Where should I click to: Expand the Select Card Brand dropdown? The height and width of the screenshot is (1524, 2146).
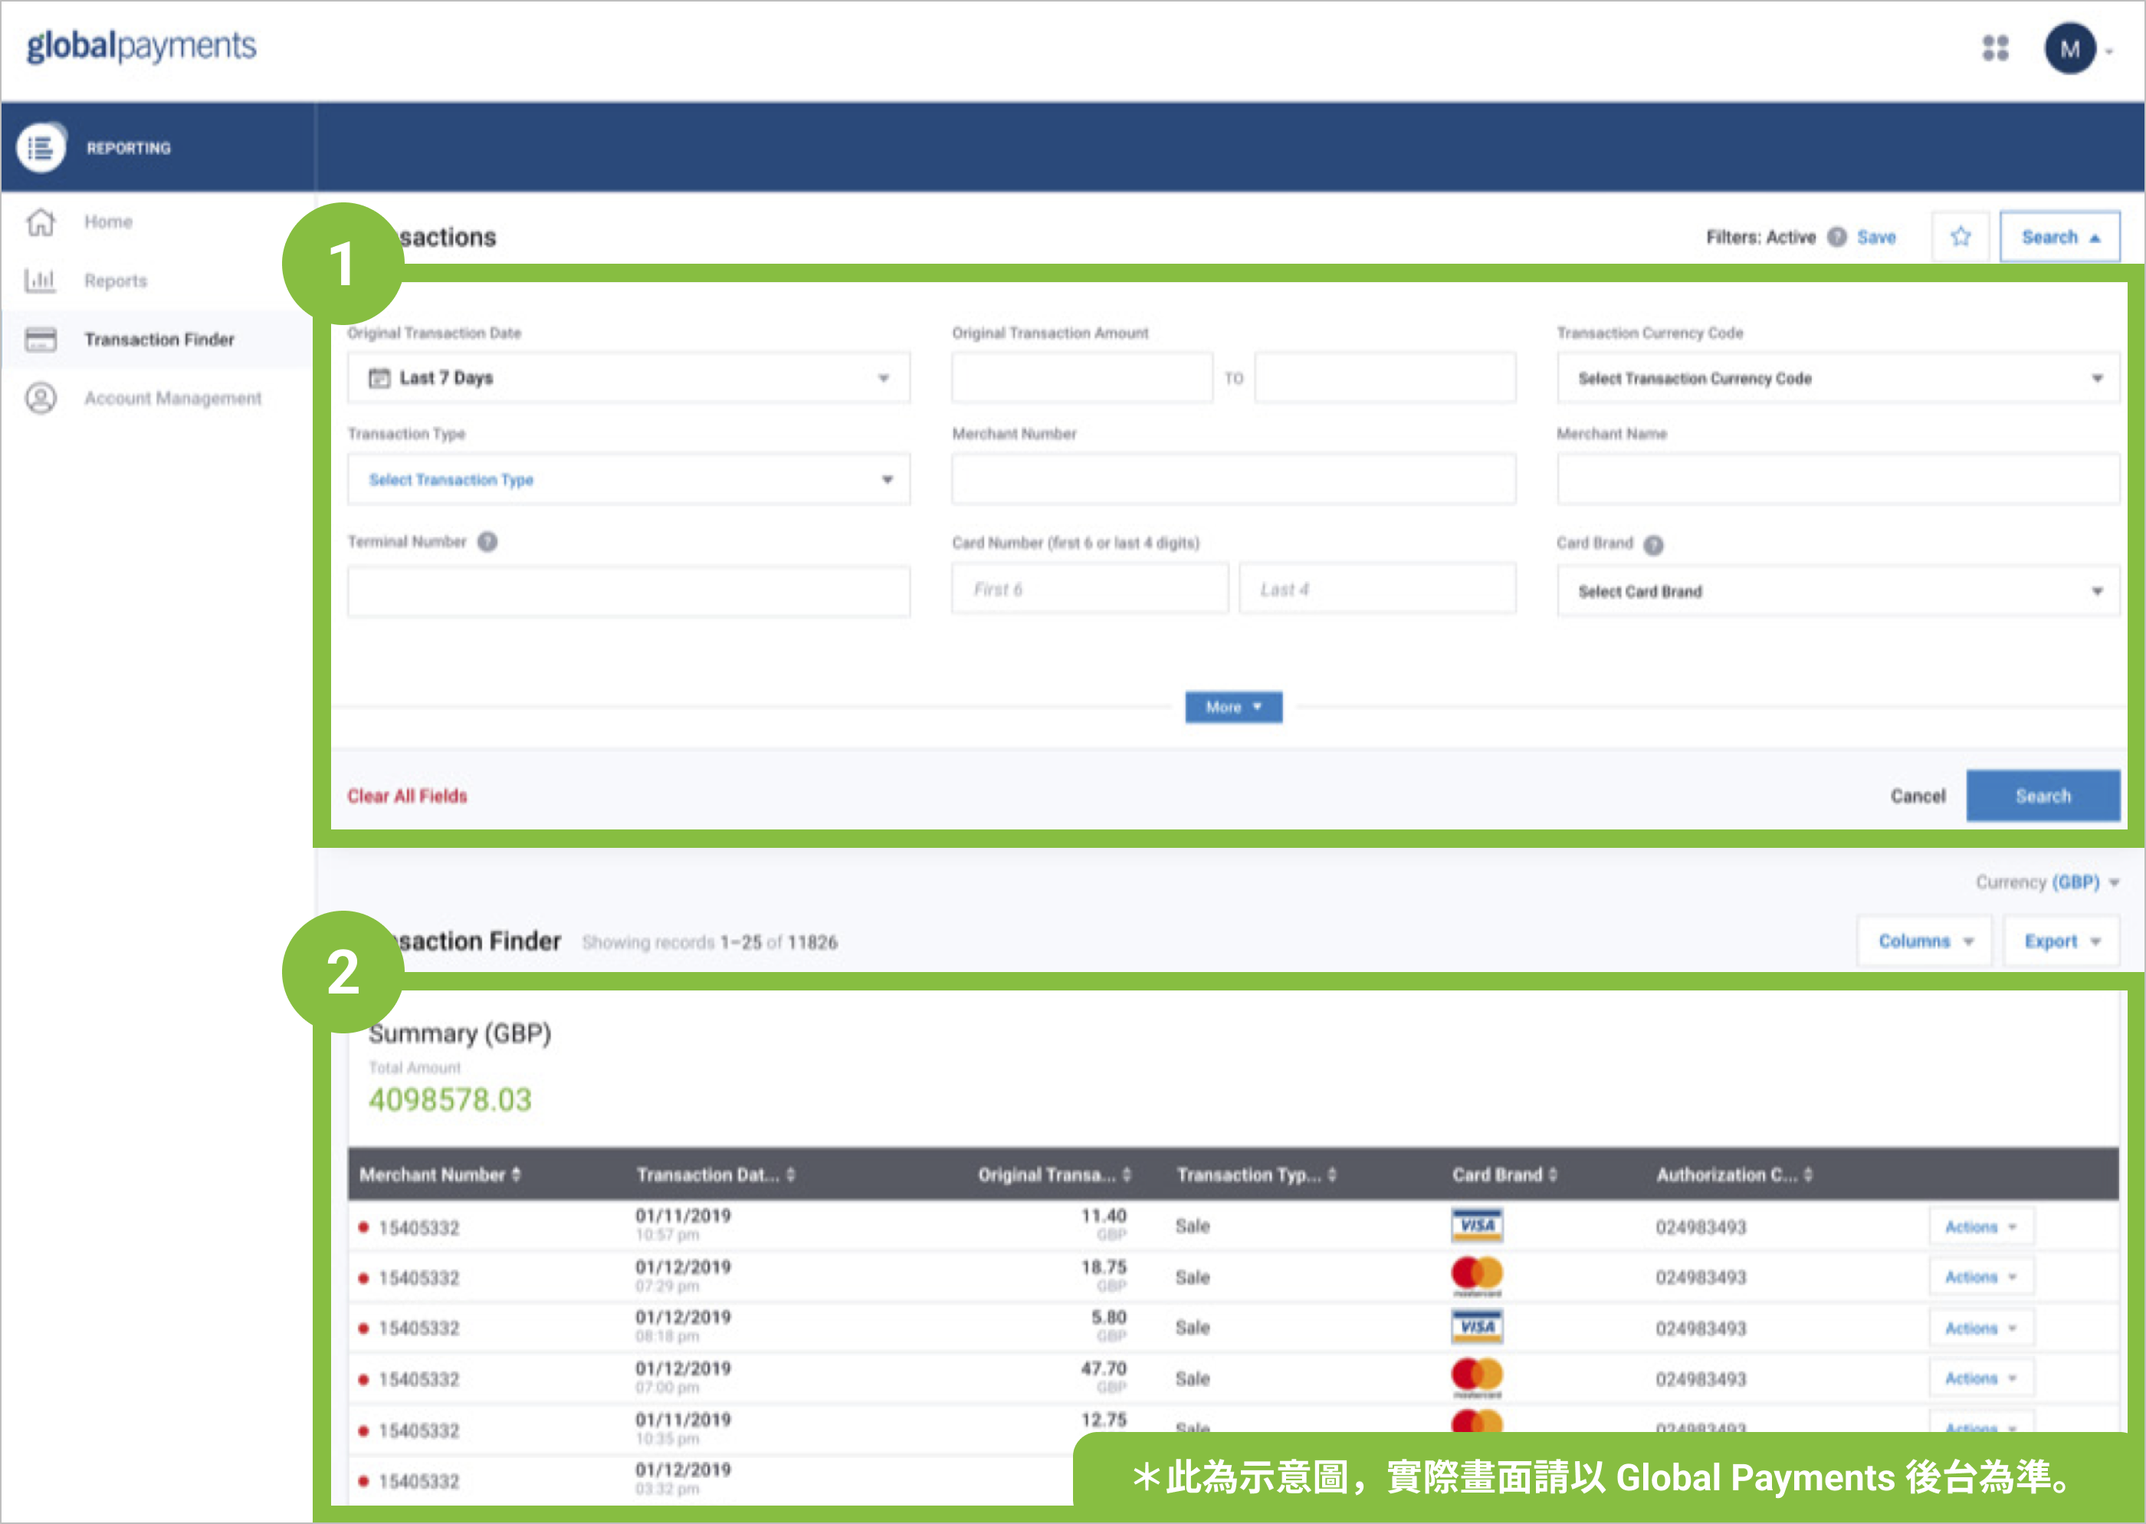(1836, 591)
